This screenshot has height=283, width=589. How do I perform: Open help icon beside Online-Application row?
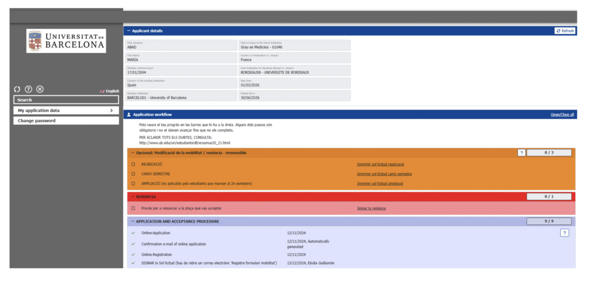point(564,232)
